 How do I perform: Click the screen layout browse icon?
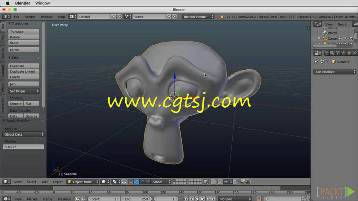click(x=73, y=17)
